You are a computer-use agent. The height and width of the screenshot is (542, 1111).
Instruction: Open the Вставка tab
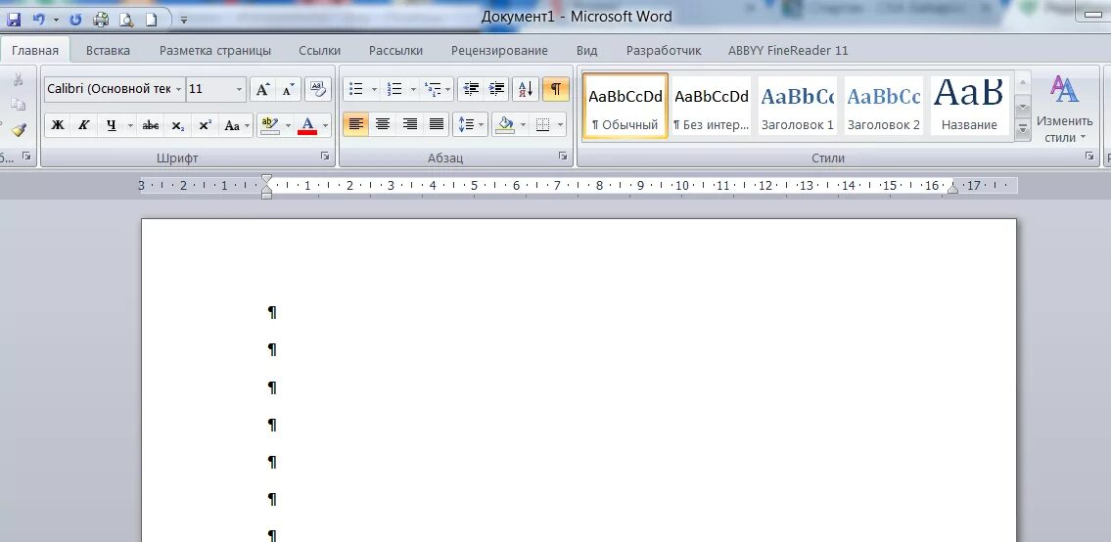(108, 50)
